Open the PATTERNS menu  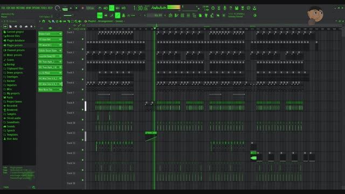[20, 8]
